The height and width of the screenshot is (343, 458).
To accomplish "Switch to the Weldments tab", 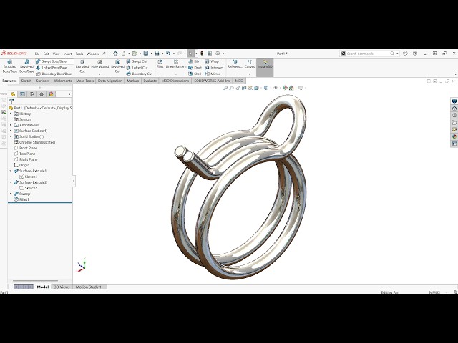I will click(x=63, y=81).
